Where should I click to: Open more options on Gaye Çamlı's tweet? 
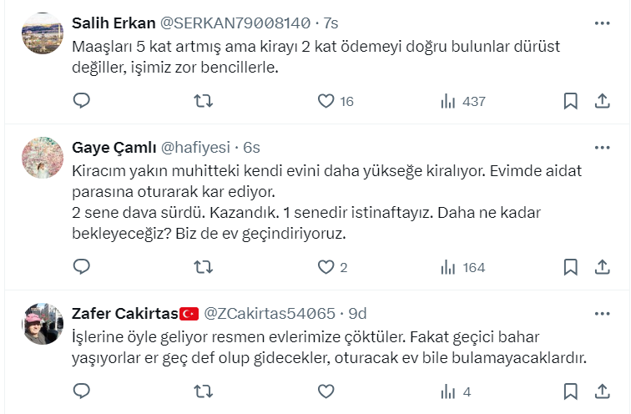[602, 148]
